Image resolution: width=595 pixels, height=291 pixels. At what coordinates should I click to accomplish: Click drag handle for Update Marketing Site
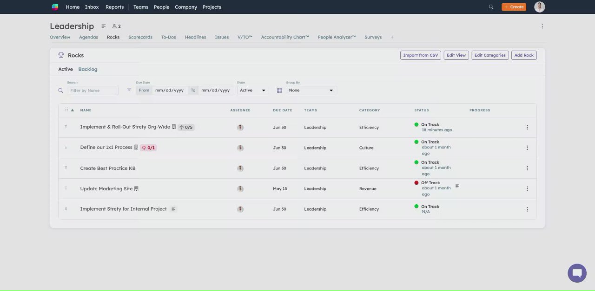coord(66,188)
